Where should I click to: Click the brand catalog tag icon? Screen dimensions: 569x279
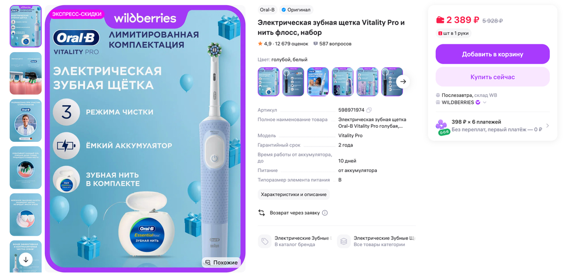pyautogui.click(x=265, y=241)
